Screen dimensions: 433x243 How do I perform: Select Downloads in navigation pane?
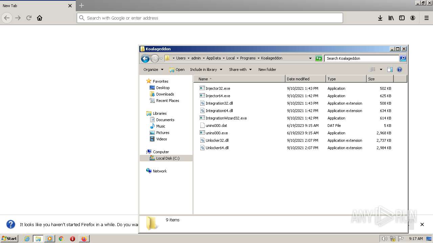pyautogui.click(x=165, y=94)
